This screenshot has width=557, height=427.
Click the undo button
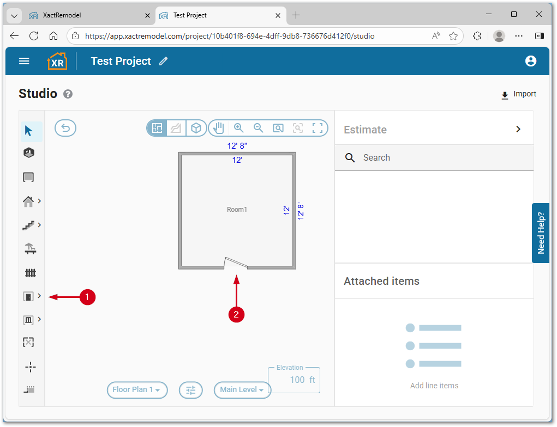click(x=65, y=128)
